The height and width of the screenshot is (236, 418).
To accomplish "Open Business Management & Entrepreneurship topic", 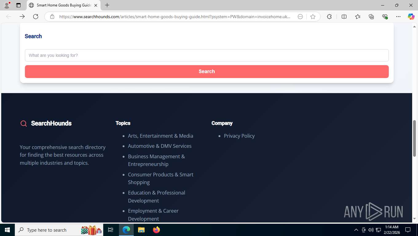I will pos(156,160).
